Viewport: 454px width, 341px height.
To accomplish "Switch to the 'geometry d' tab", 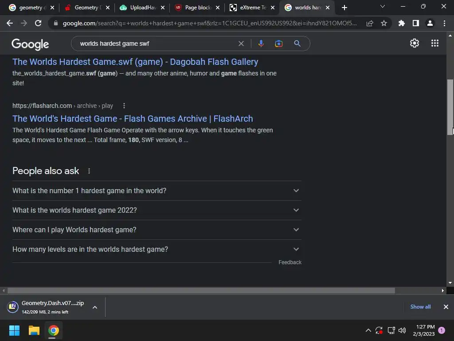I will point(31,8).
